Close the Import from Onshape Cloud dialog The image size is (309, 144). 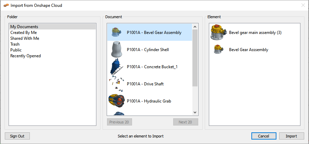303,5
